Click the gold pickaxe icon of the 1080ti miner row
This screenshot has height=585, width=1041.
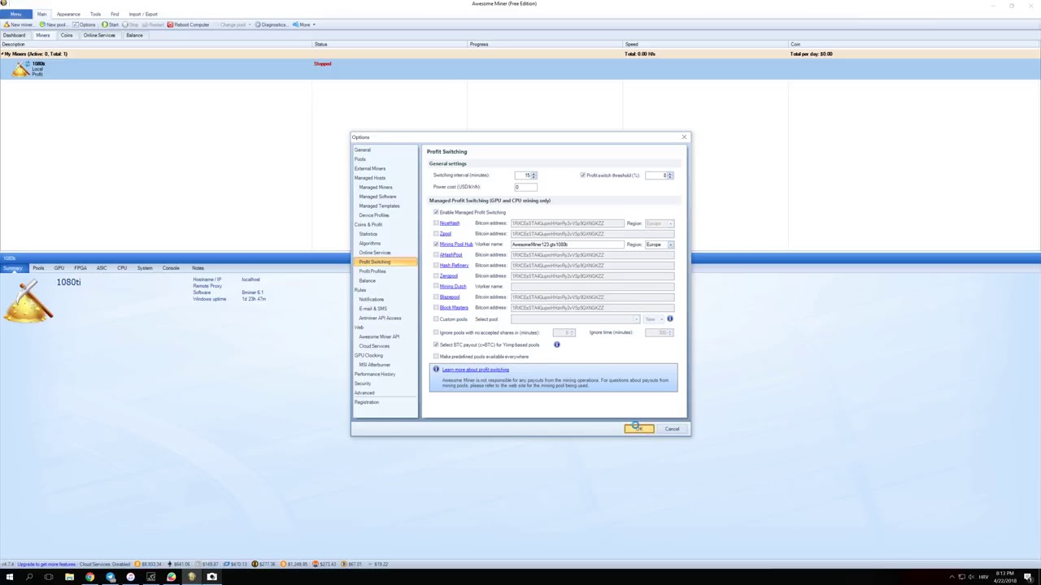point(20,70)
